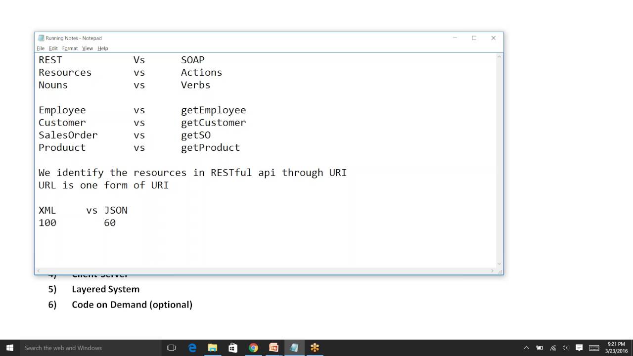Click the misspelled word Produuct
This screenshot has width=633, height=356.
[x=62, y=147]
